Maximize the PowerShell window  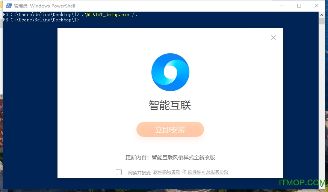tap(299, 6)
